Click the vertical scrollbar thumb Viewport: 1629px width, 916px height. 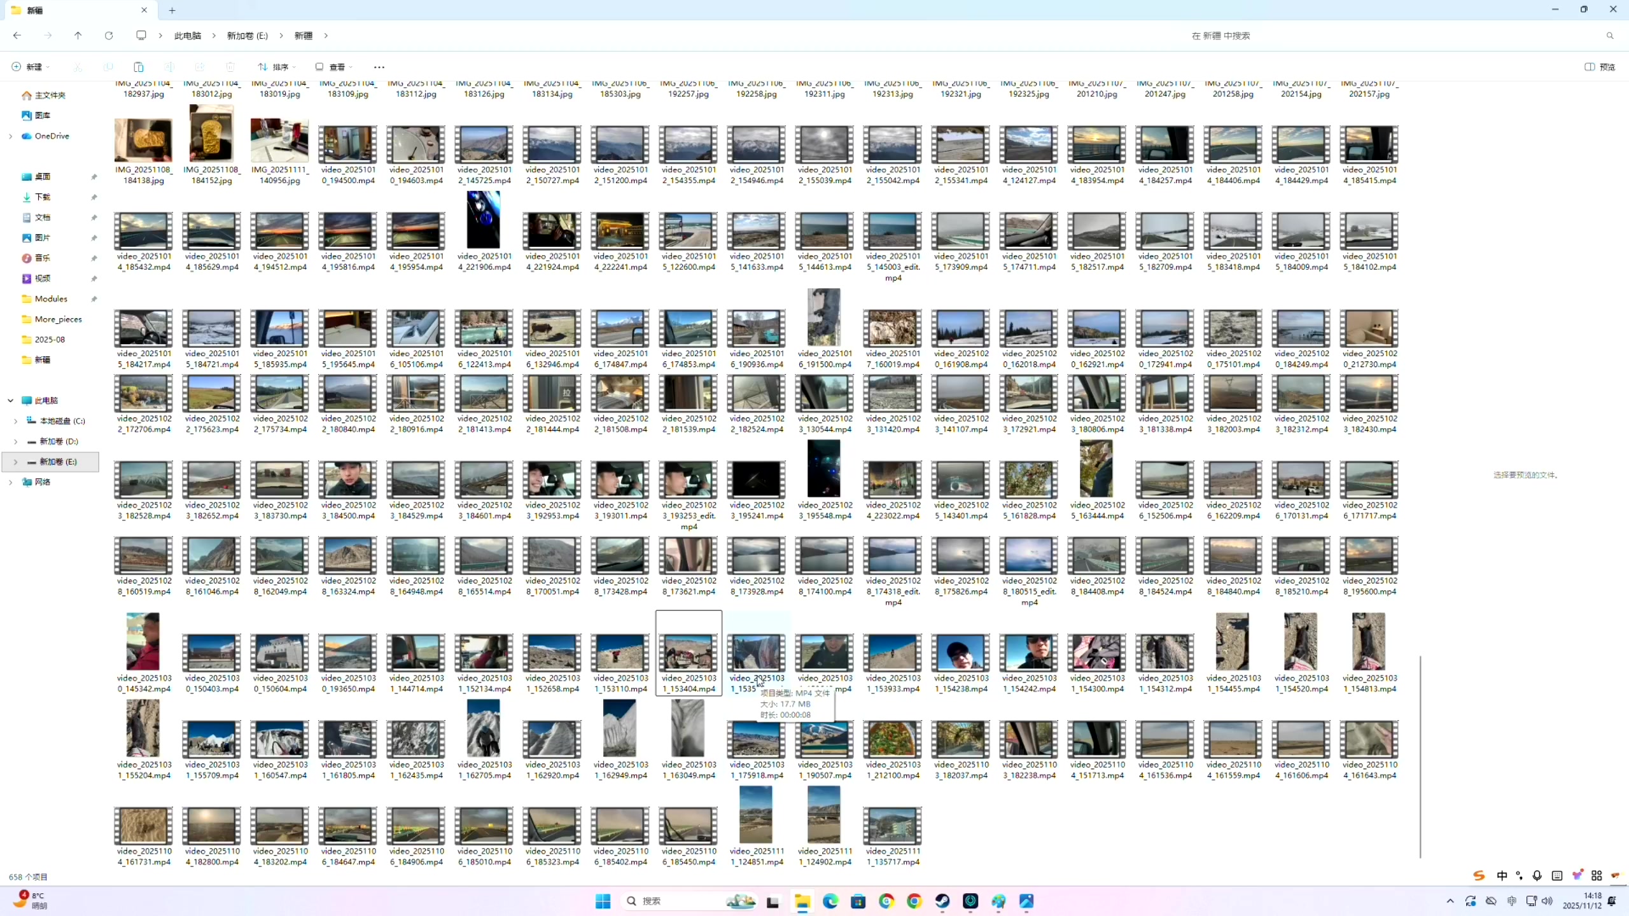(x=1420, y=756)
